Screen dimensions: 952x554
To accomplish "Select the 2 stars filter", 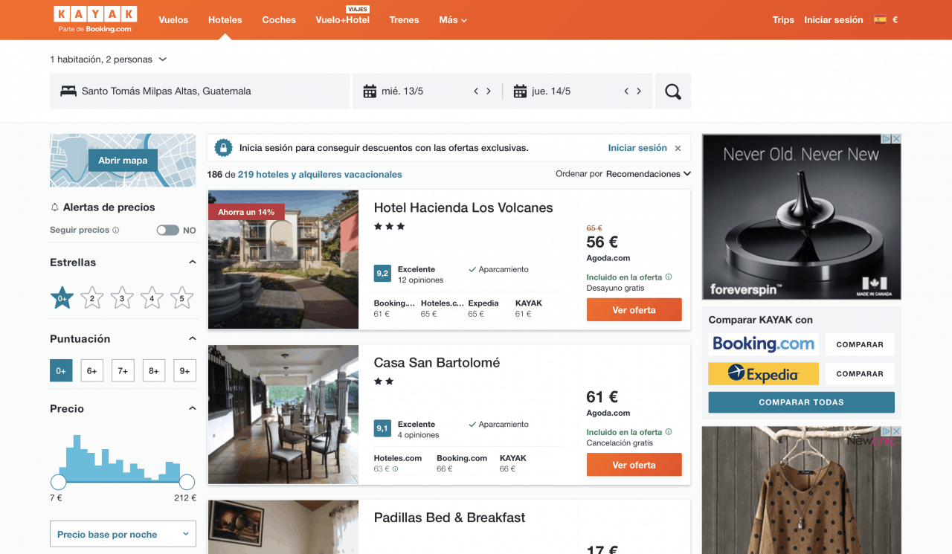I will point(92,298).
